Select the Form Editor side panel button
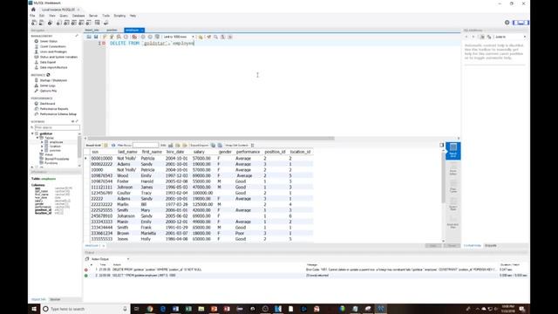Screen dimensions: 558x314 pos(453,168)
